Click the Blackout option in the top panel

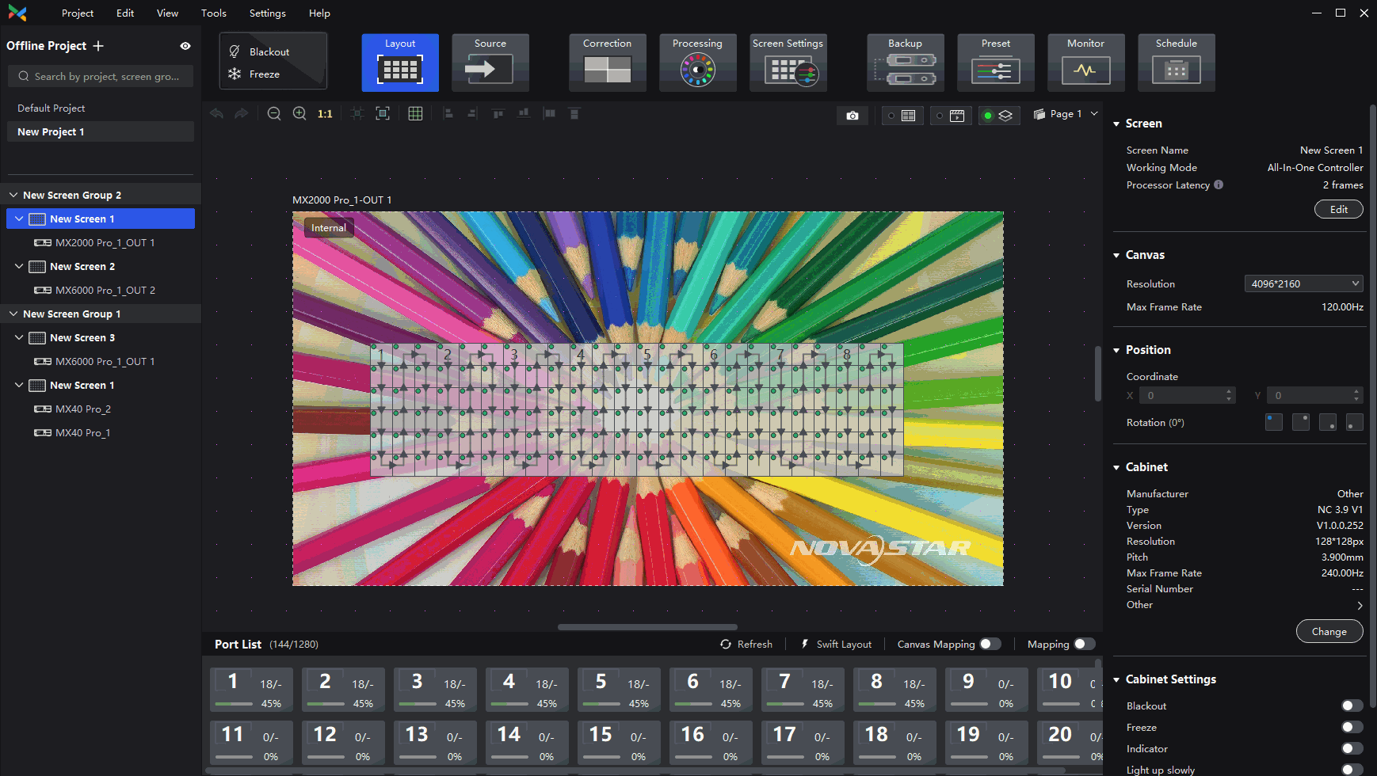[260, 51]
